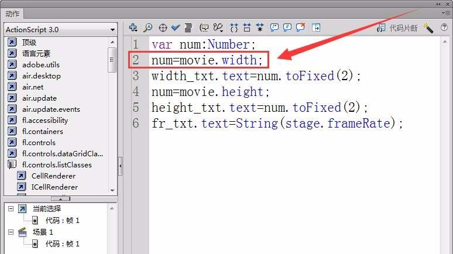
Task: Check syntax with the blue checkmark
Action: click(x=176, y=28)
